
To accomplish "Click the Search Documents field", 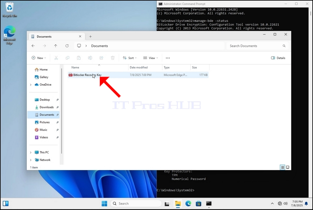I will [x=258, y=46].
